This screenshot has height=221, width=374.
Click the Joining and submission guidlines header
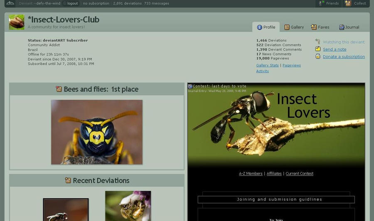276,199
